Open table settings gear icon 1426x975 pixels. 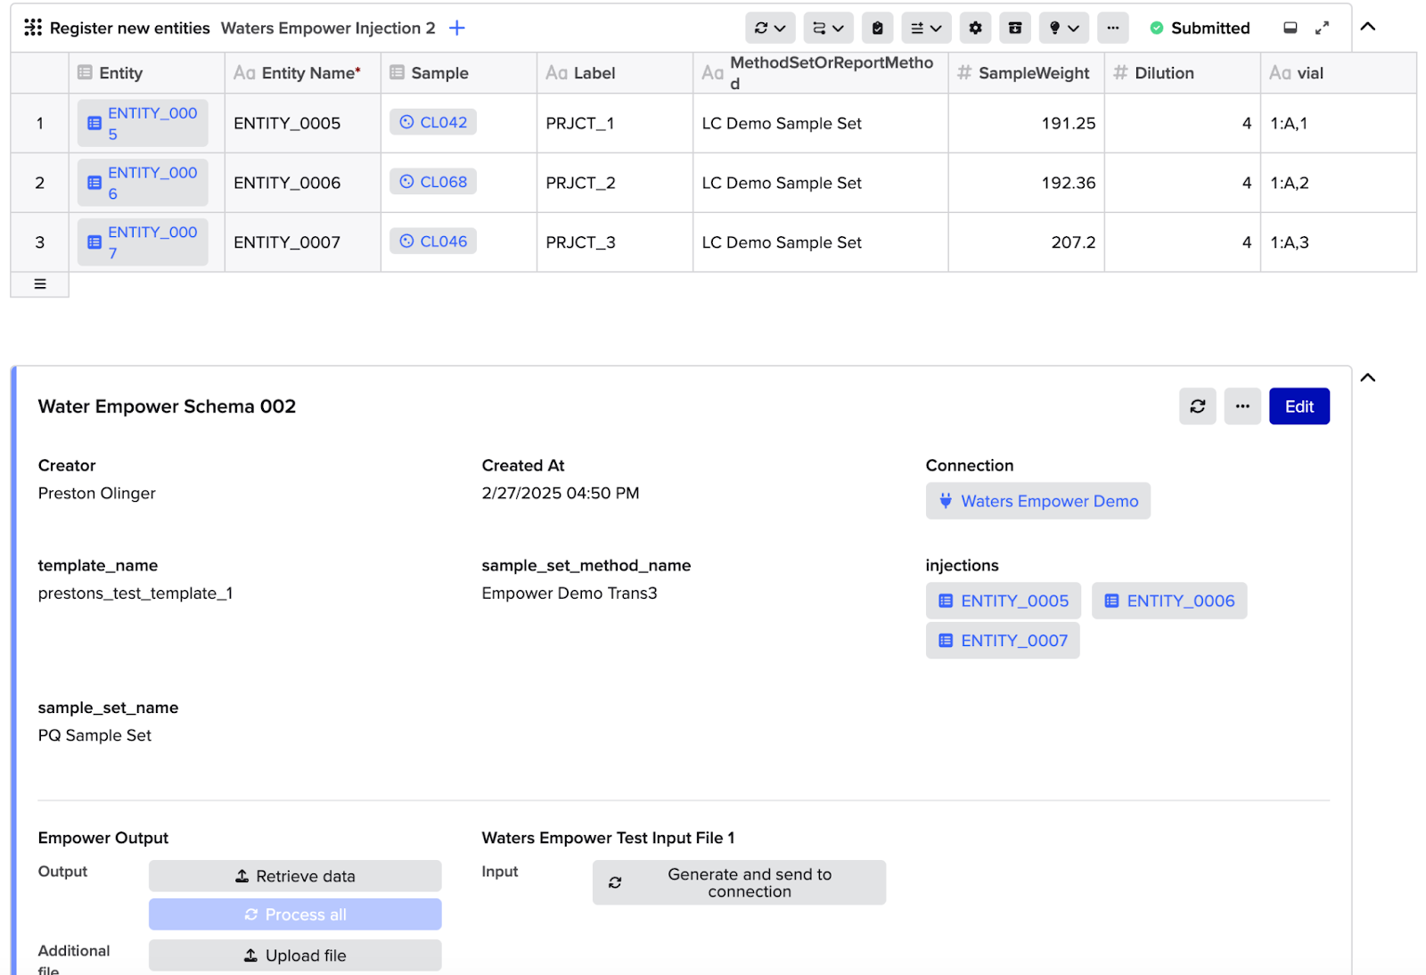click(x=976, y=28)
